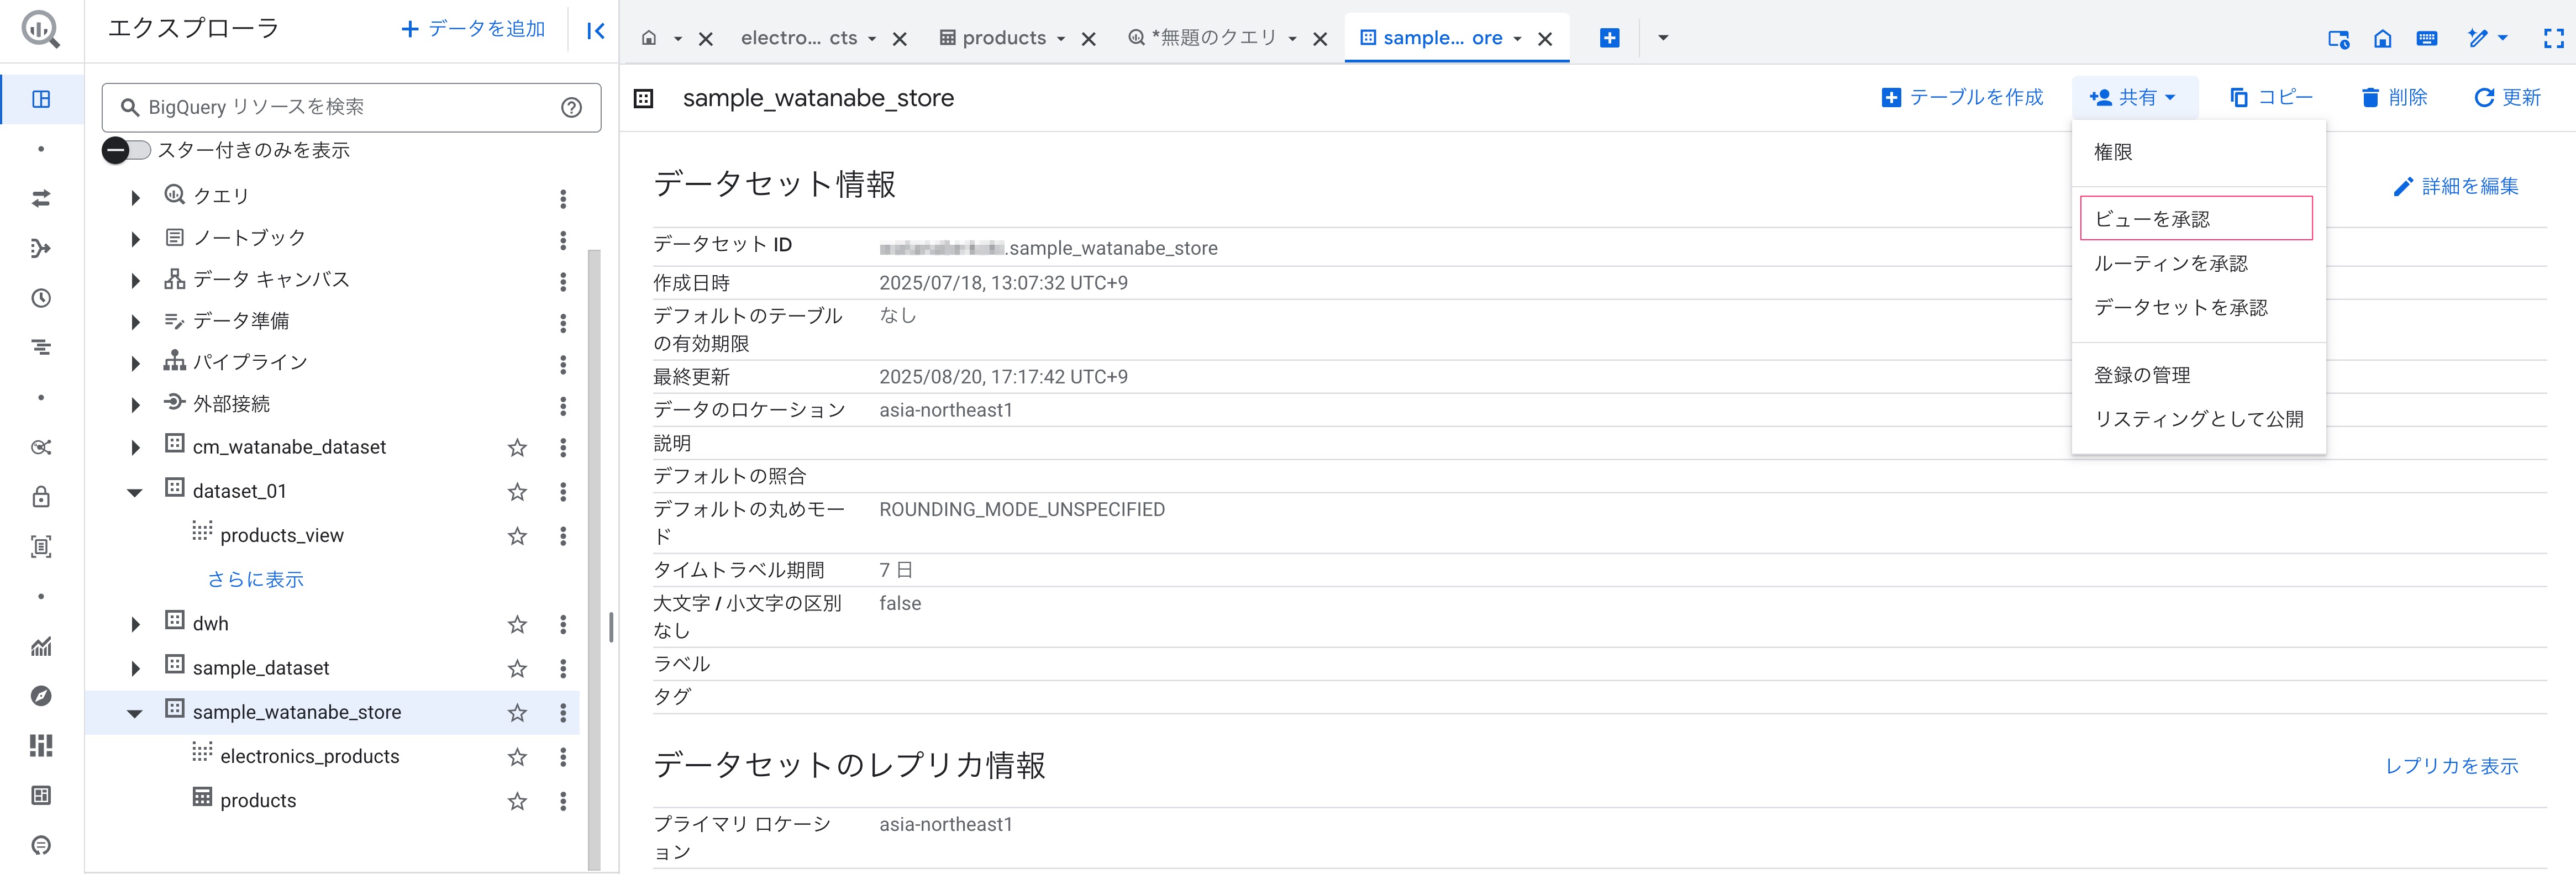The height and width of the screenshot is (874, 2576).
Task: Open tab overflow dropdown arrow
Action: tap(1663, 38)
